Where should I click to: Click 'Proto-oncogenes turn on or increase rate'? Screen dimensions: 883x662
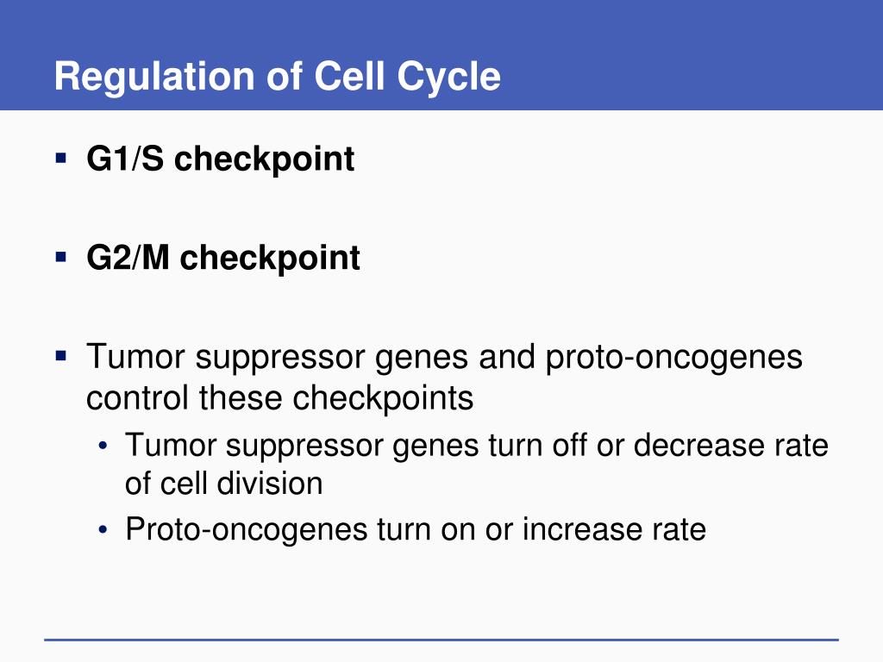click(416, 530)
